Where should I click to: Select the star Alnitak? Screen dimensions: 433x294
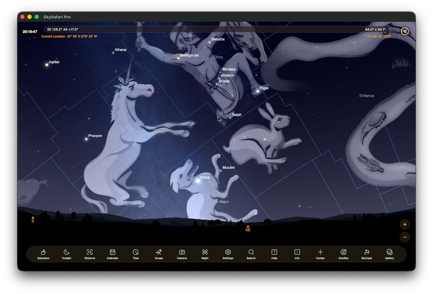coord(217,84)
